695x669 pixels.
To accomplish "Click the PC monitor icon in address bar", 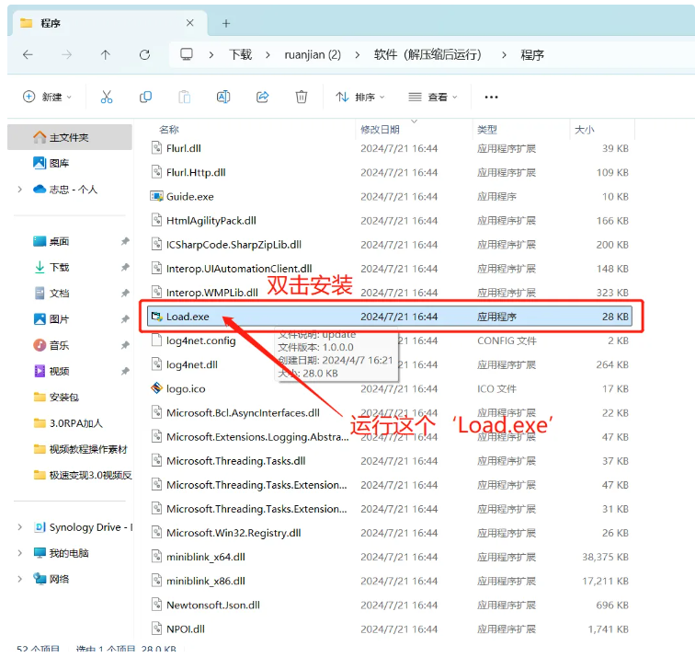I will click(x=186, y=54).
